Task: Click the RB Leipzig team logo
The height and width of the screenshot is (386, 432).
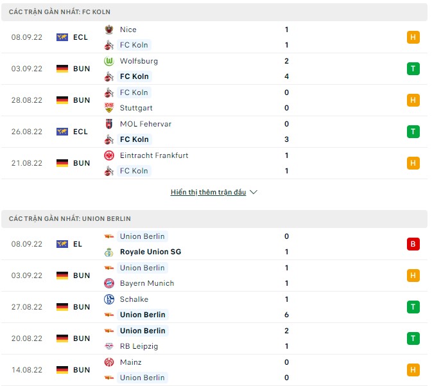Action: tap(109, 346)
